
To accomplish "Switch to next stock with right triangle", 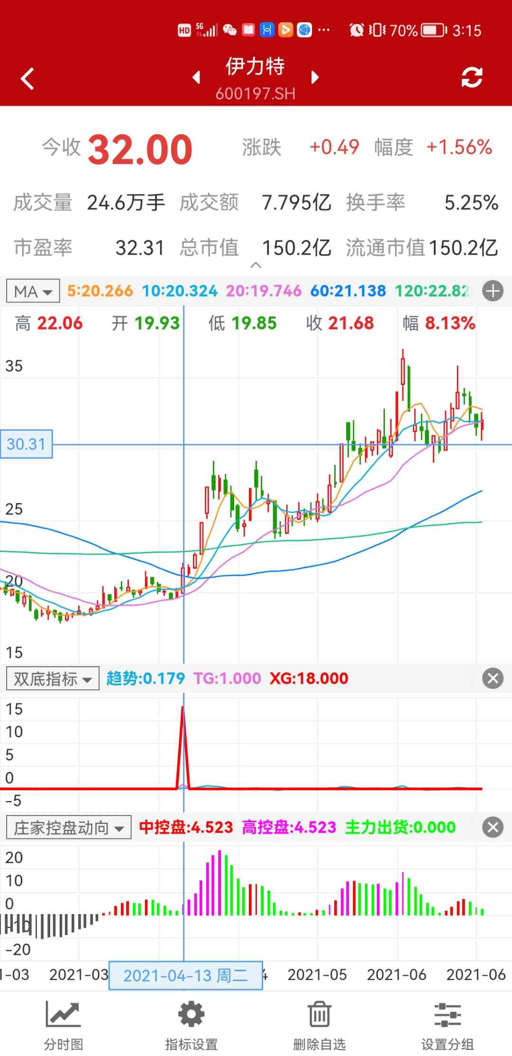I will 315,77.
